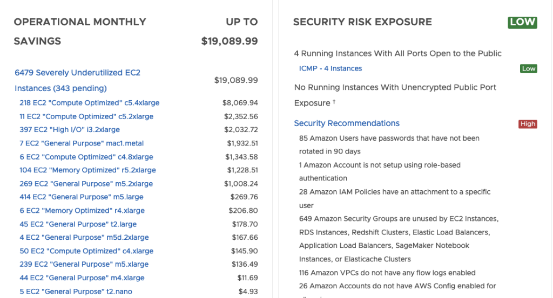Click the red High severity badge
Viewport: 553px width, 298px height.
528,124
